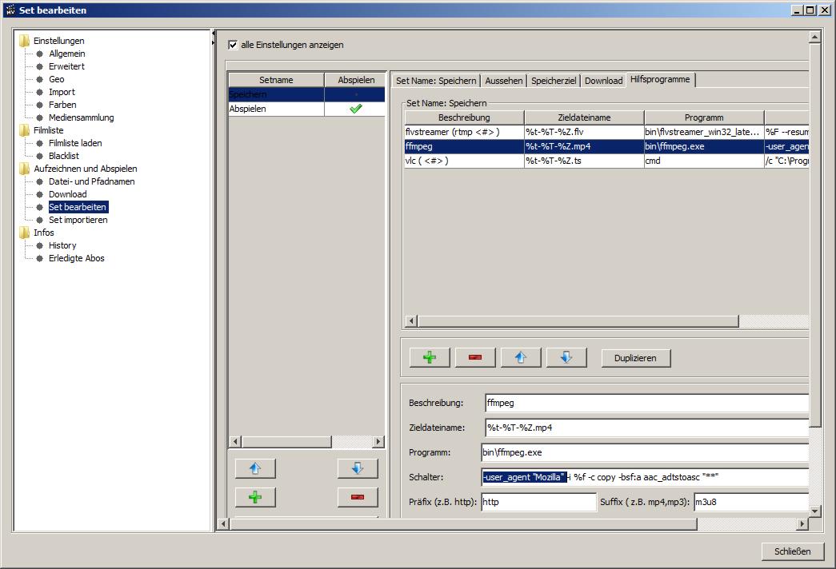Switch to the Download tab

coord(603,81)
